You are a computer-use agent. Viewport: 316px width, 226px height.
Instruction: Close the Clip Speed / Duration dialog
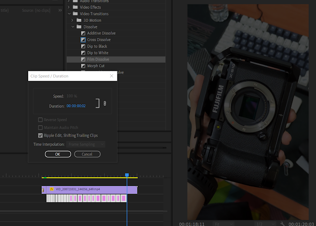(112, 76)
